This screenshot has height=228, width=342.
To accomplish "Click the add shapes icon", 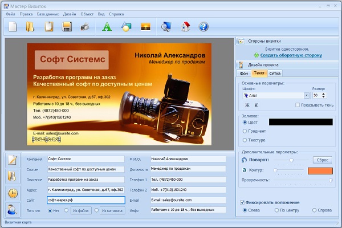I will coord(125,26).
